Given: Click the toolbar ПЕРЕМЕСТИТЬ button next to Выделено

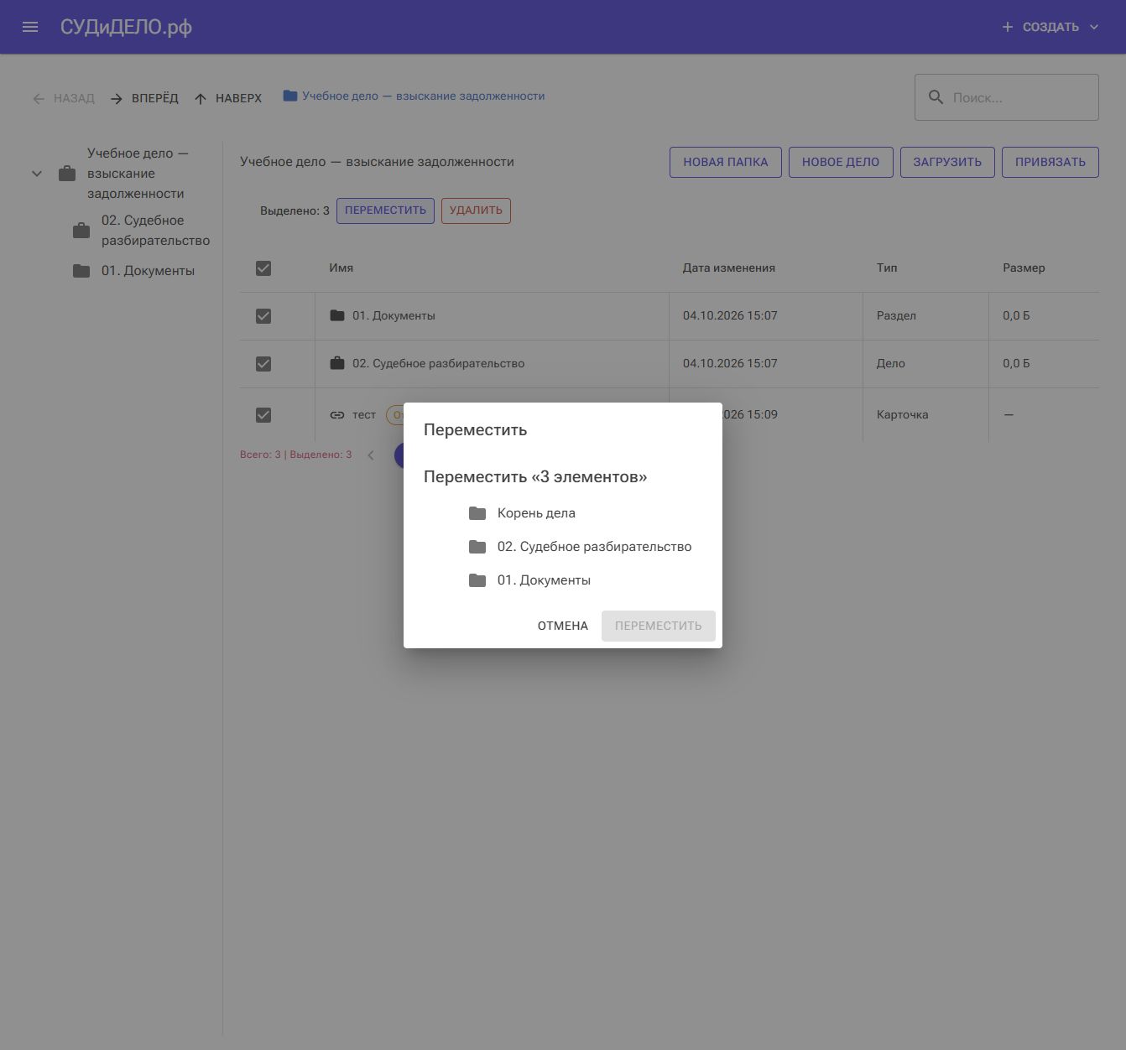Looking at the screenshot, I should [x=385, y=211].
